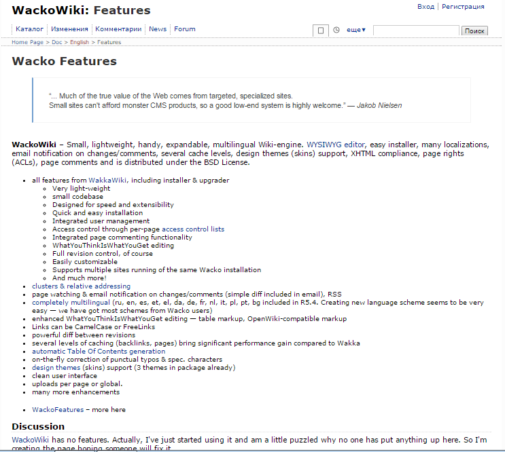Open the Вход login link
This screenshot has width=505, height=452.
pos(425,6)
